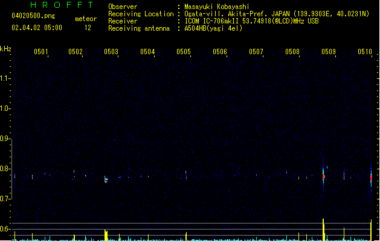Select the A504HB(yagi 4el) antenna text
Viewport: 380px width, 241px height.
pos(213,28)
